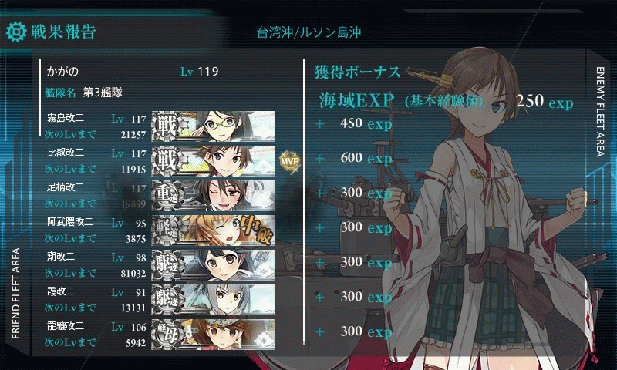This screenshot has width=617, height=370.
Task: Click the 台湾沖/ルソン島沖 map title
Action: 309,32
